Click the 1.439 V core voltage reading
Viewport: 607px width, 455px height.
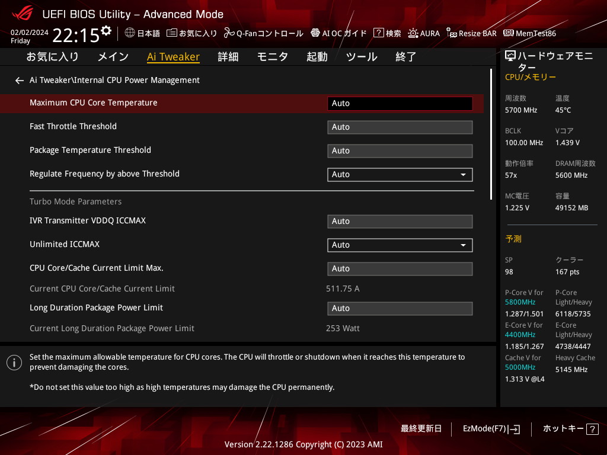click(x=567, y=143)
